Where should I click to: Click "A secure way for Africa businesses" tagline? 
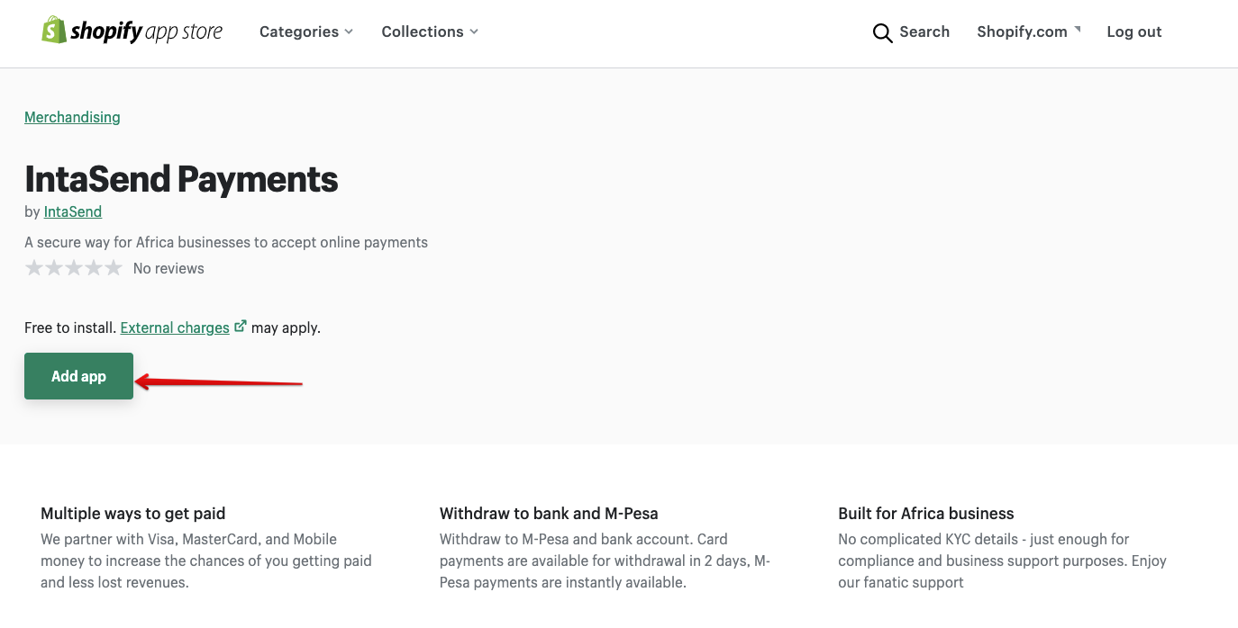tap(226, 242)
